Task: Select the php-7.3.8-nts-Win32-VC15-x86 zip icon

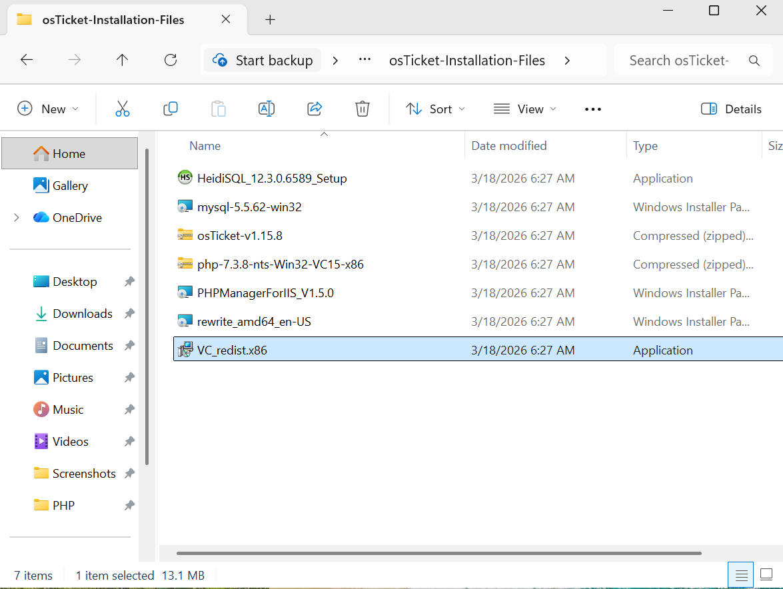Action: (x=185, y=264)
